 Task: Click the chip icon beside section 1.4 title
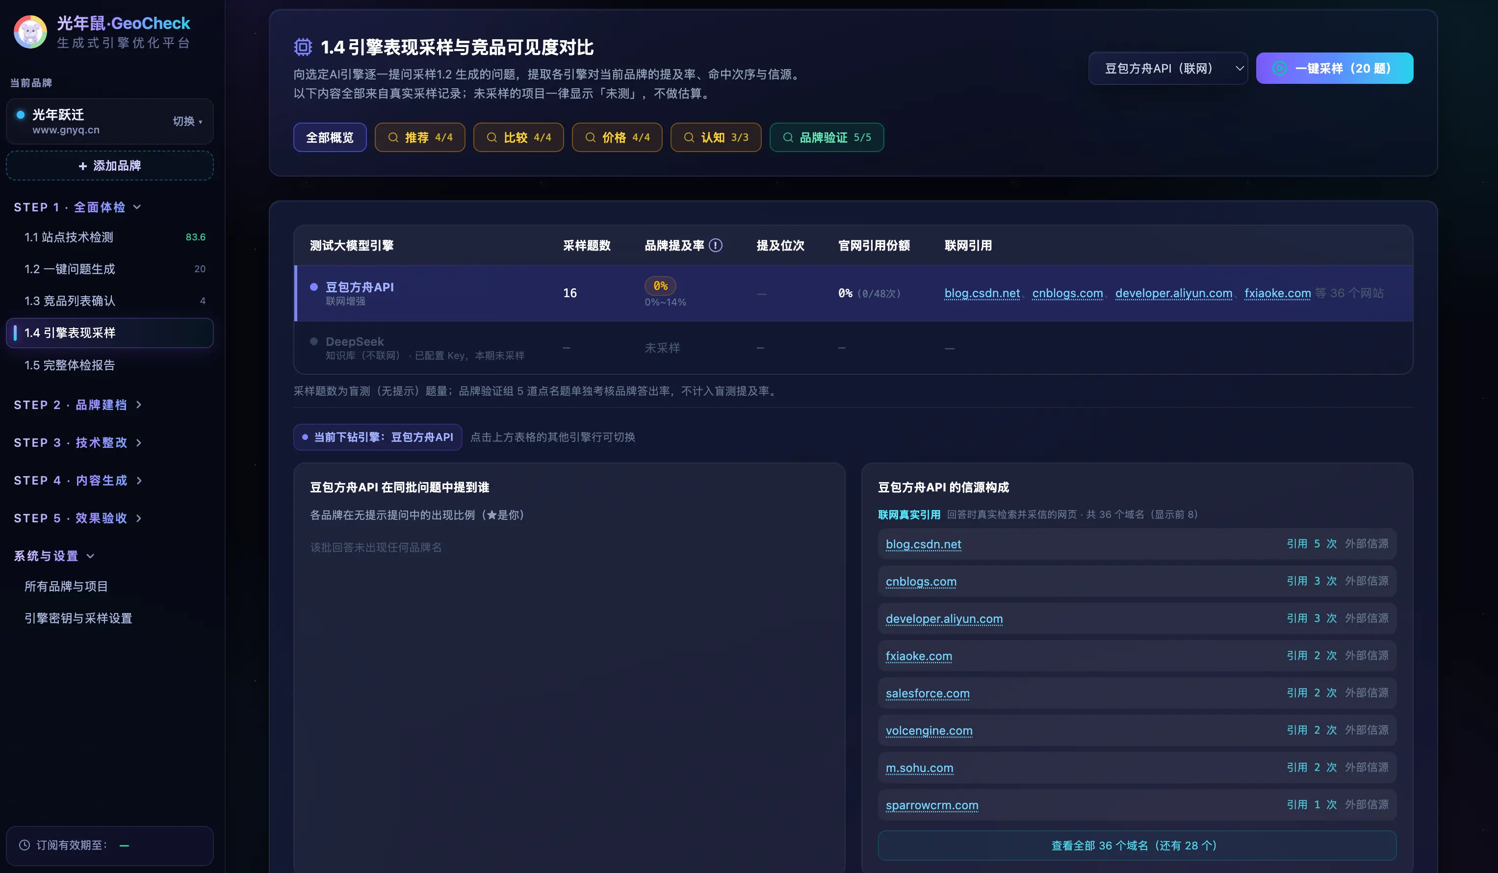tap(303, 47)
